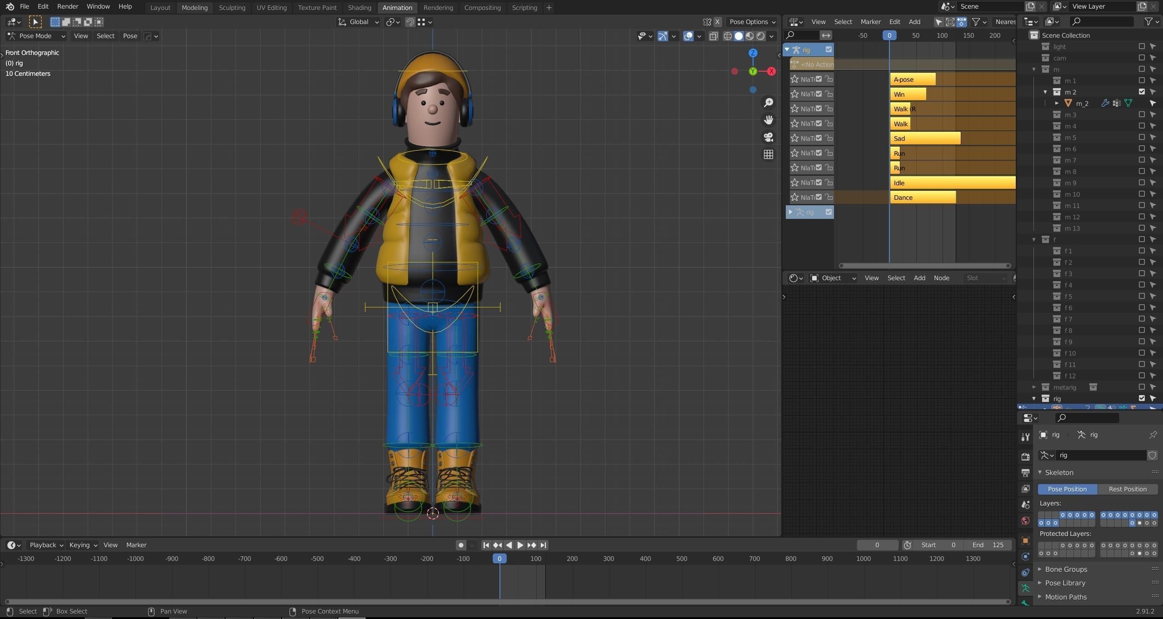Mute the A-pose NLA track checkbox
The image size is (1163, 619).
pos(819,79)
